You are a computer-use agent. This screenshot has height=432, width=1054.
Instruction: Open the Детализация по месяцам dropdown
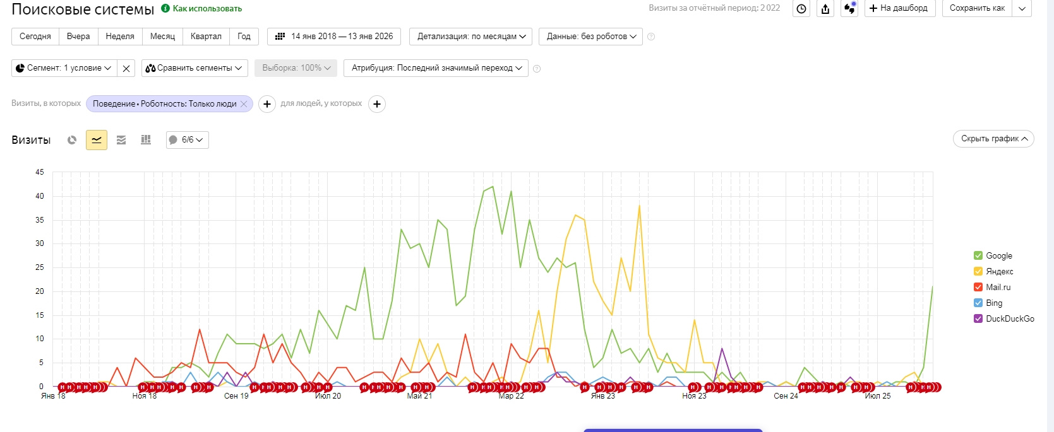coord(470,37)
